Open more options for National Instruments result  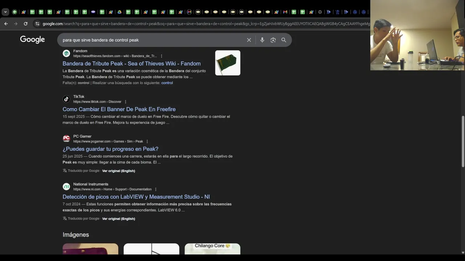click(156, 189)
